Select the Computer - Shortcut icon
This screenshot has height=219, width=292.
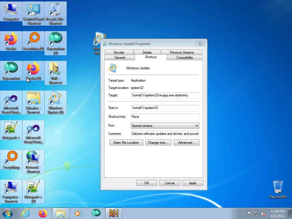pos(11,191)
